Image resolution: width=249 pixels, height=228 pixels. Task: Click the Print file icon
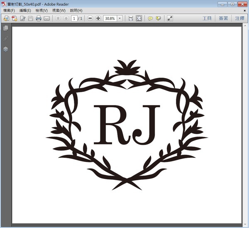pyautogui.click(x=39, y=18)
